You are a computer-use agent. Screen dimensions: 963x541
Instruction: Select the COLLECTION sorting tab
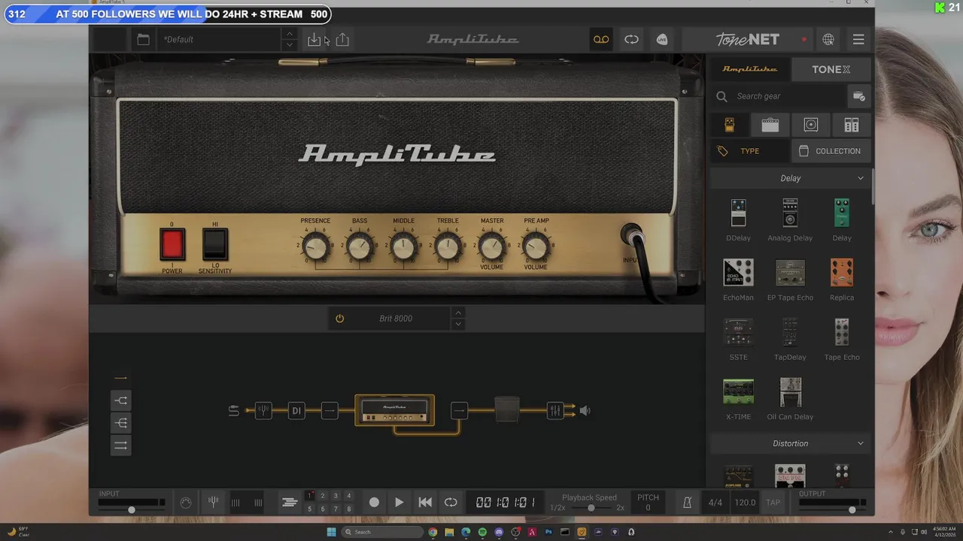point(831,151)
